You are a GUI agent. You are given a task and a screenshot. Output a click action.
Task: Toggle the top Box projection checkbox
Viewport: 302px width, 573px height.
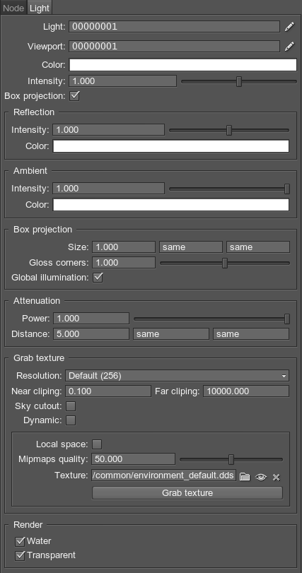[74, 96]
